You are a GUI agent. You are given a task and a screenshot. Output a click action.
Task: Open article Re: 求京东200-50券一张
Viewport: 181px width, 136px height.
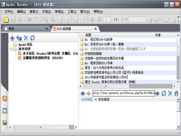click(128, 44)
